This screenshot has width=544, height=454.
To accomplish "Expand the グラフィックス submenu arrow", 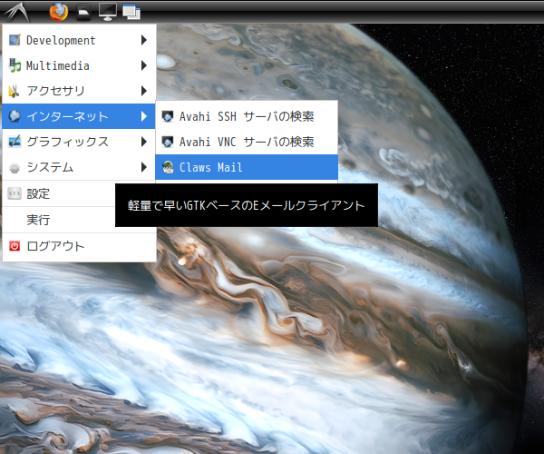I will [144, 142].
